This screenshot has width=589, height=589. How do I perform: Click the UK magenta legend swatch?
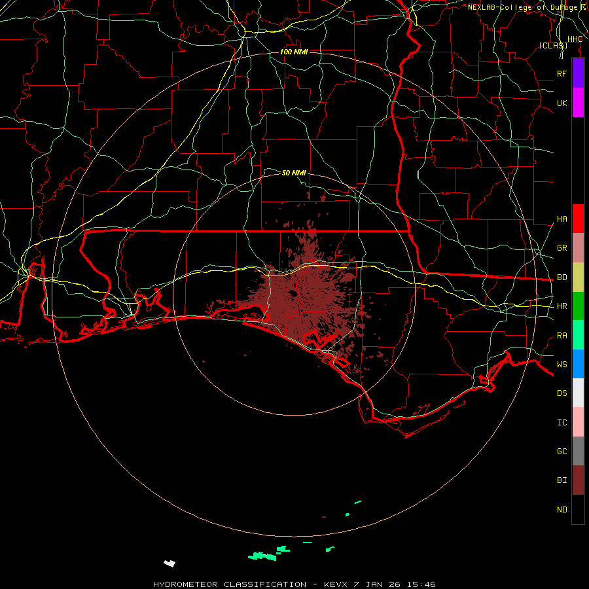(x=578, y=103)
